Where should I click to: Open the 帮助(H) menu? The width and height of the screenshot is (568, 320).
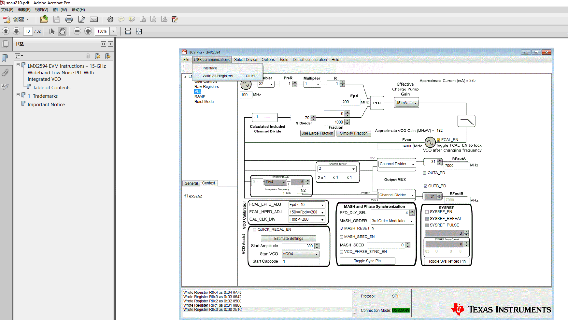(x=78, y=10)
